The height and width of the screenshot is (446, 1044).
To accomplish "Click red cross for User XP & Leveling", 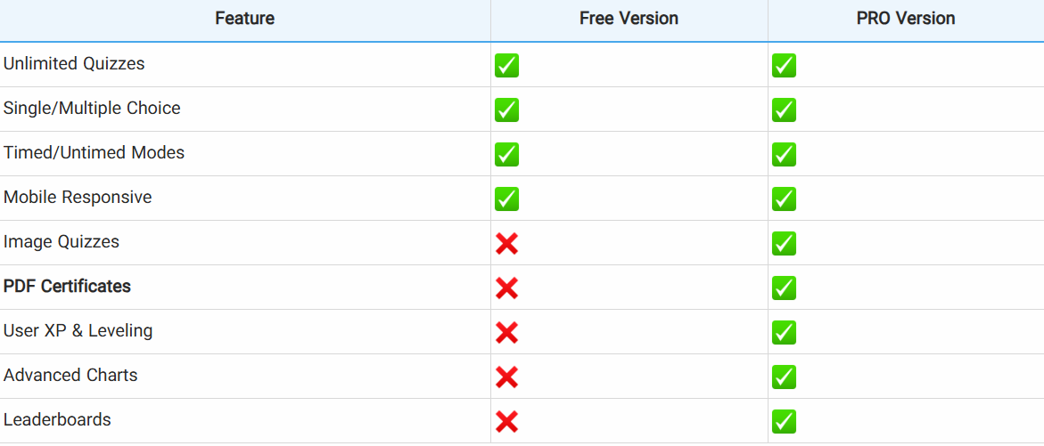I will click(x=506, y=332).
